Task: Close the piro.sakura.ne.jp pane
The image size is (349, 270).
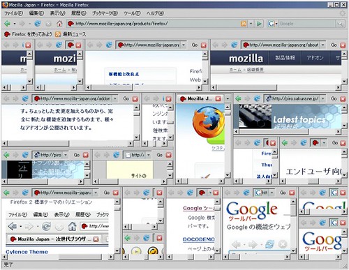Action: click(343, 99)
